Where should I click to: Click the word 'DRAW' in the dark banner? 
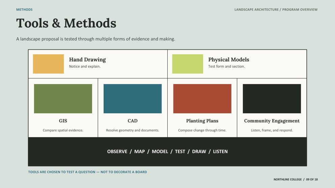pos(199,151)
